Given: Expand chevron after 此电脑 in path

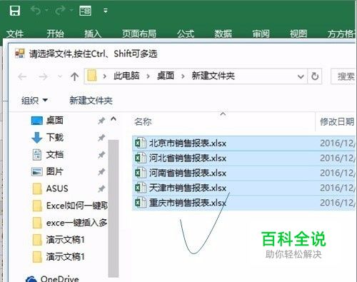Looking at the screenshot, I should pyautogui.click(x=148, y=76).
